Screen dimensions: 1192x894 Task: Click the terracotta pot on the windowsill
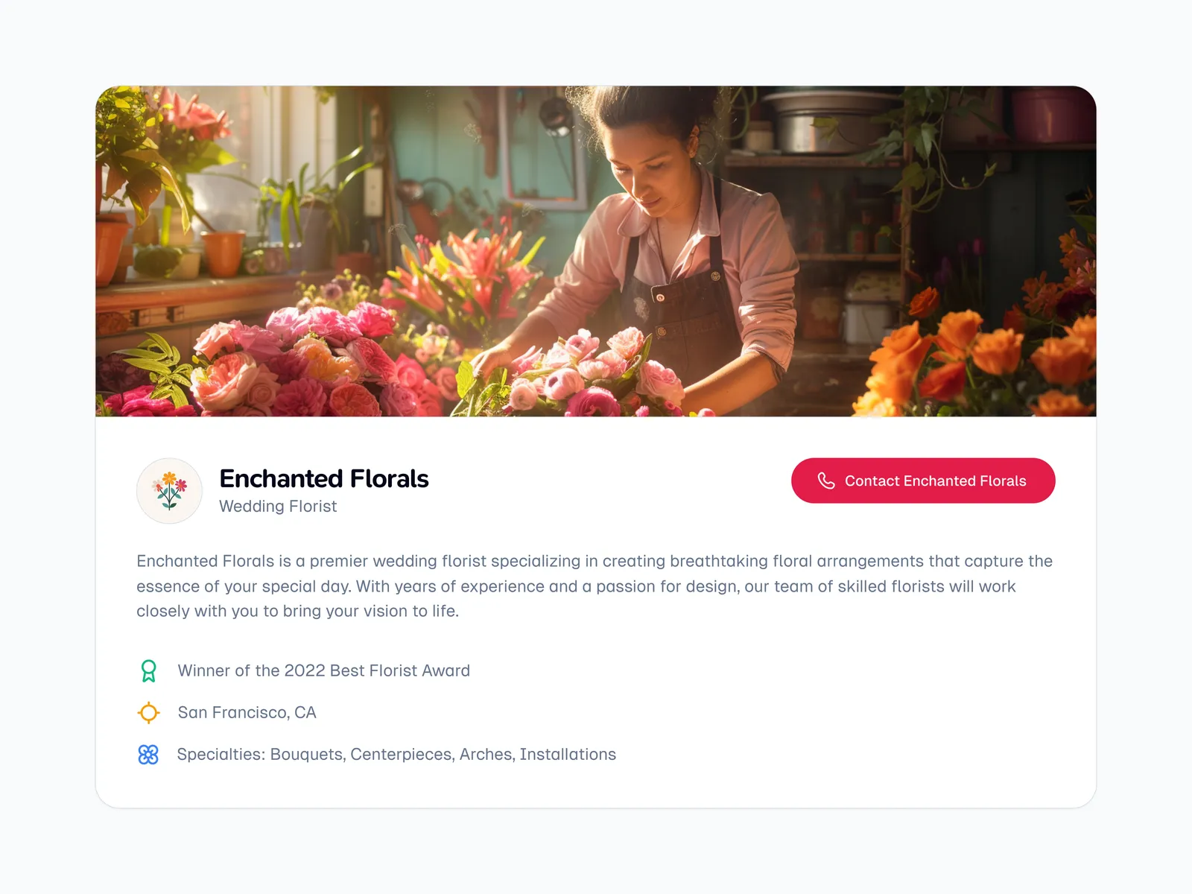(223, 253)
